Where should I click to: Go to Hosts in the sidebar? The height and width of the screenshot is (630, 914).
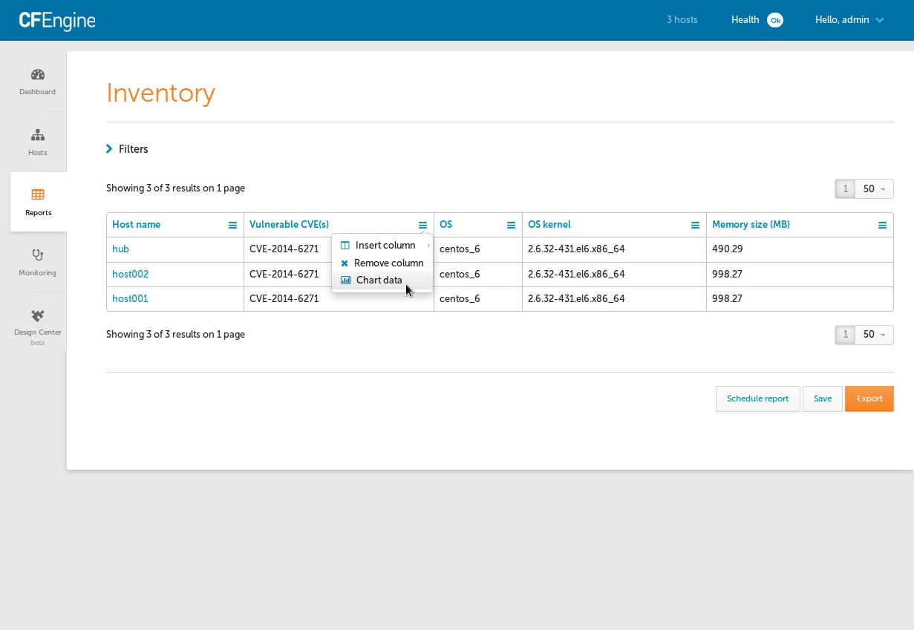tap(38, 142)
